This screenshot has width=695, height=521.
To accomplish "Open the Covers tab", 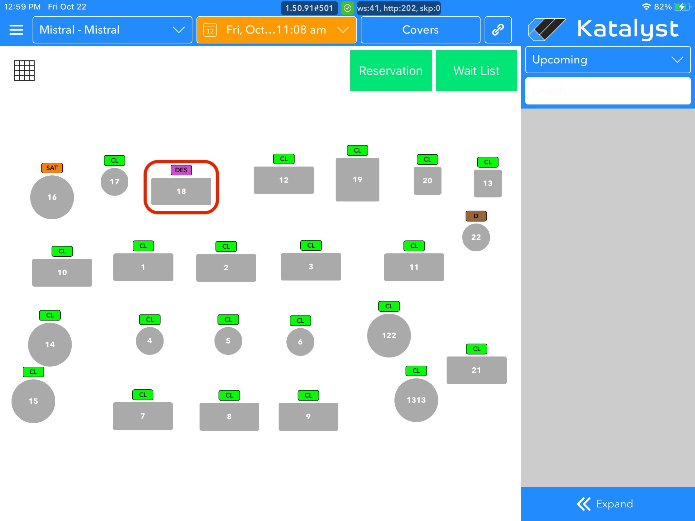I will [x=420, y=30].
